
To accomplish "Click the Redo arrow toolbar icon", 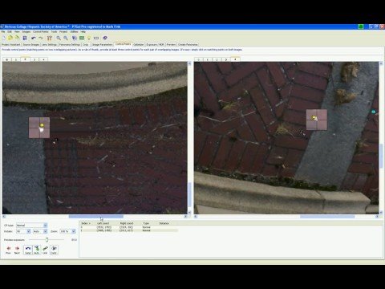I will [x=41, y=38].
